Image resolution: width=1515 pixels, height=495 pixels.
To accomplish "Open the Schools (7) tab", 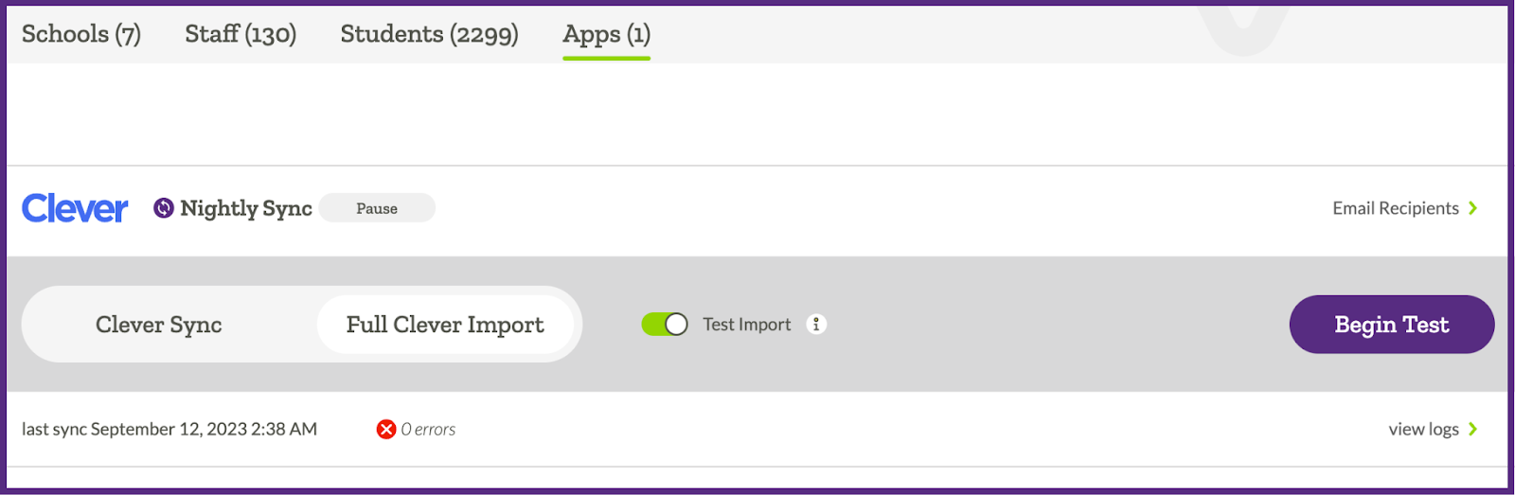I will 81,34.
